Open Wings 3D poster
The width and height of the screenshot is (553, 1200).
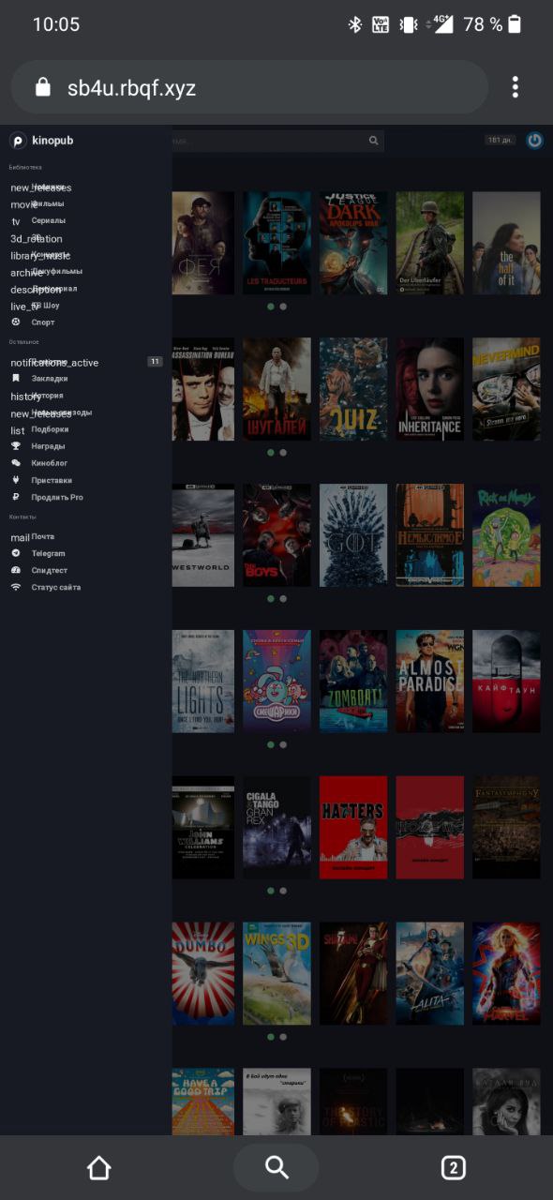[276, 974]
